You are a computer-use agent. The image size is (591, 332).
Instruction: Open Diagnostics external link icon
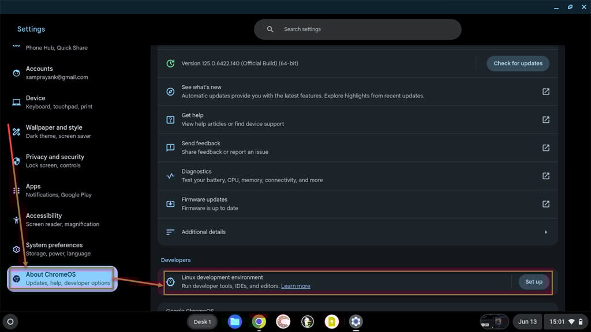pyautogui.click(x=545, y=176)
